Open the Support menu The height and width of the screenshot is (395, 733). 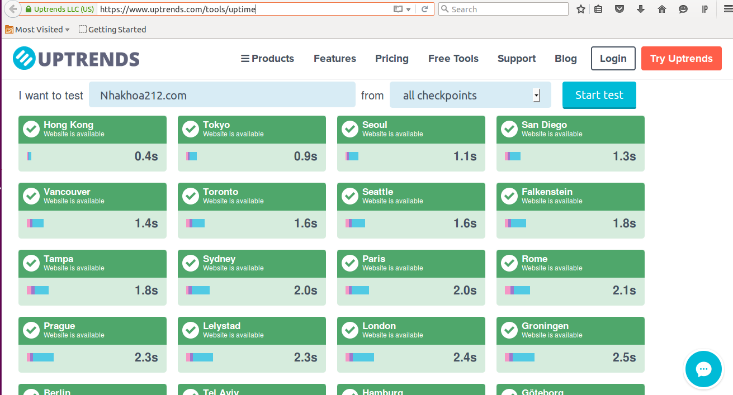point(517,59)
